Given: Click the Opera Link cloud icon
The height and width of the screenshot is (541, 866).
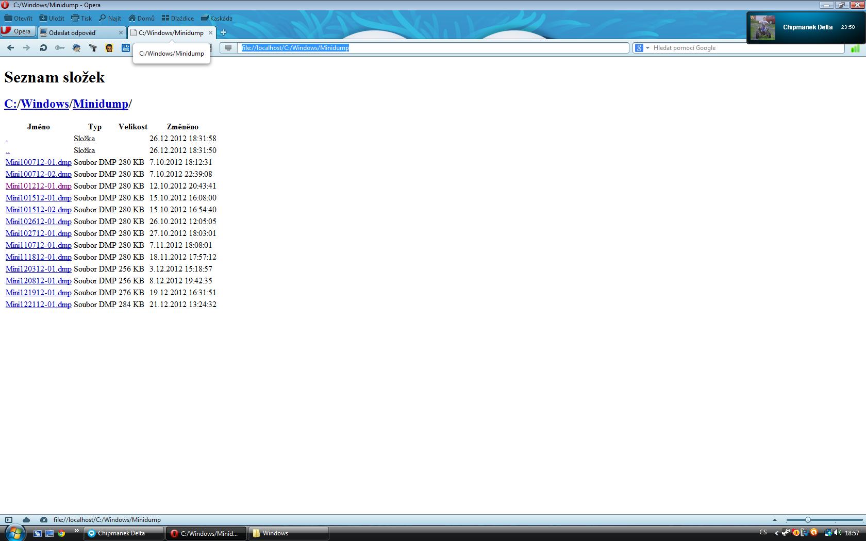Looking at the screenshot, I should click(26, 520).
